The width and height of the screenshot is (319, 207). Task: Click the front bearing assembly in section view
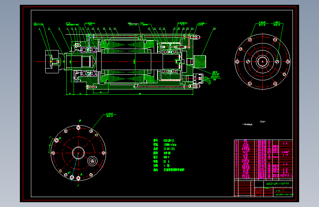pyautogui.click(x=89, y=49)
